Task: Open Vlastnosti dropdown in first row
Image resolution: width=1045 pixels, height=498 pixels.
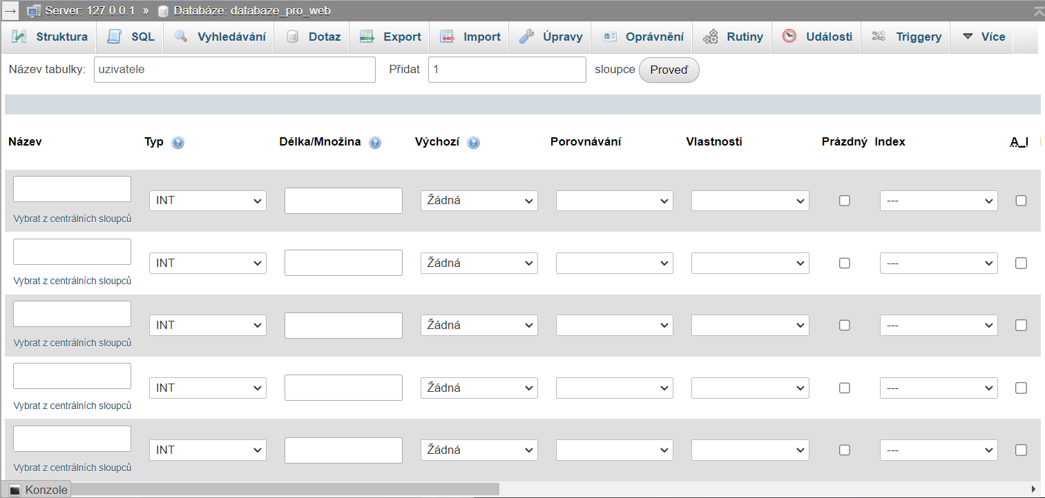Action: [x=750, y=201]
